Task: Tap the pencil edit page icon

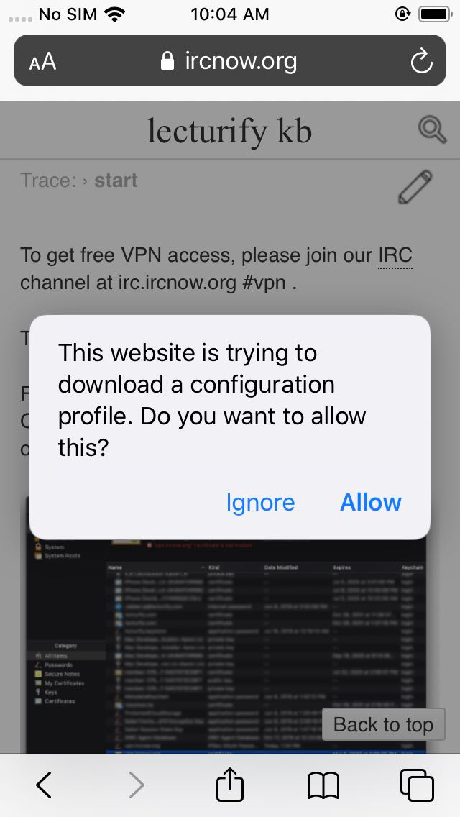Action: pyautogui.click(x=415, y=186)
